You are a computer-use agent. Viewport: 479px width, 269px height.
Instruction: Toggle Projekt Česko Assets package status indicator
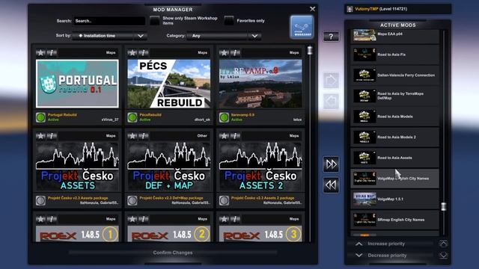tap(40, 200)
